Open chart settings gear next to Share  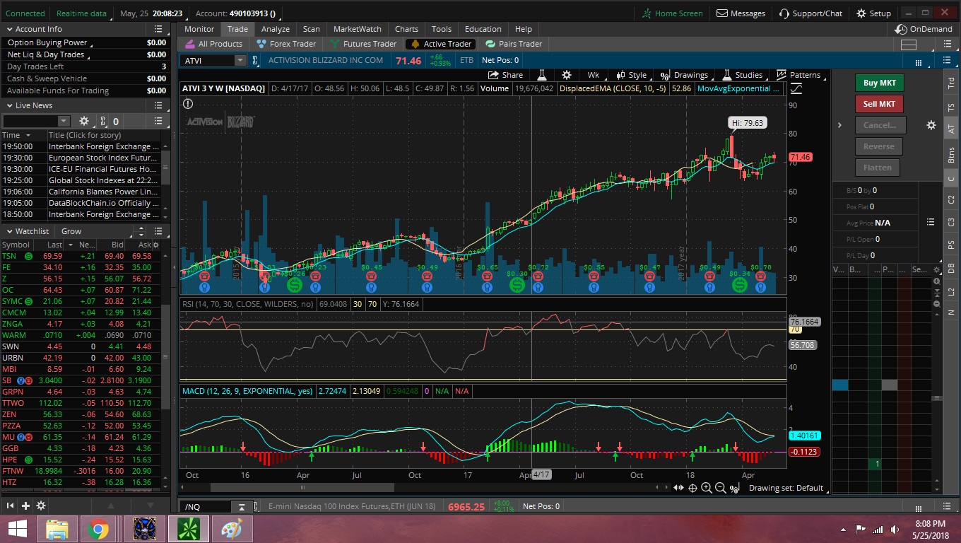click(x=566, y=75)
